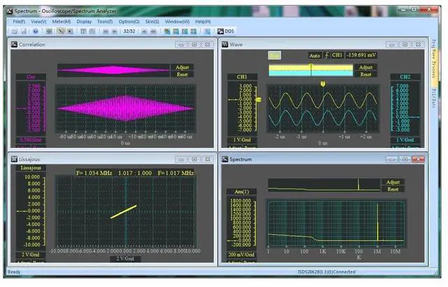448x287 pixels.
Task: Open the CH1 trigger source selector
Action: (337, 55)
